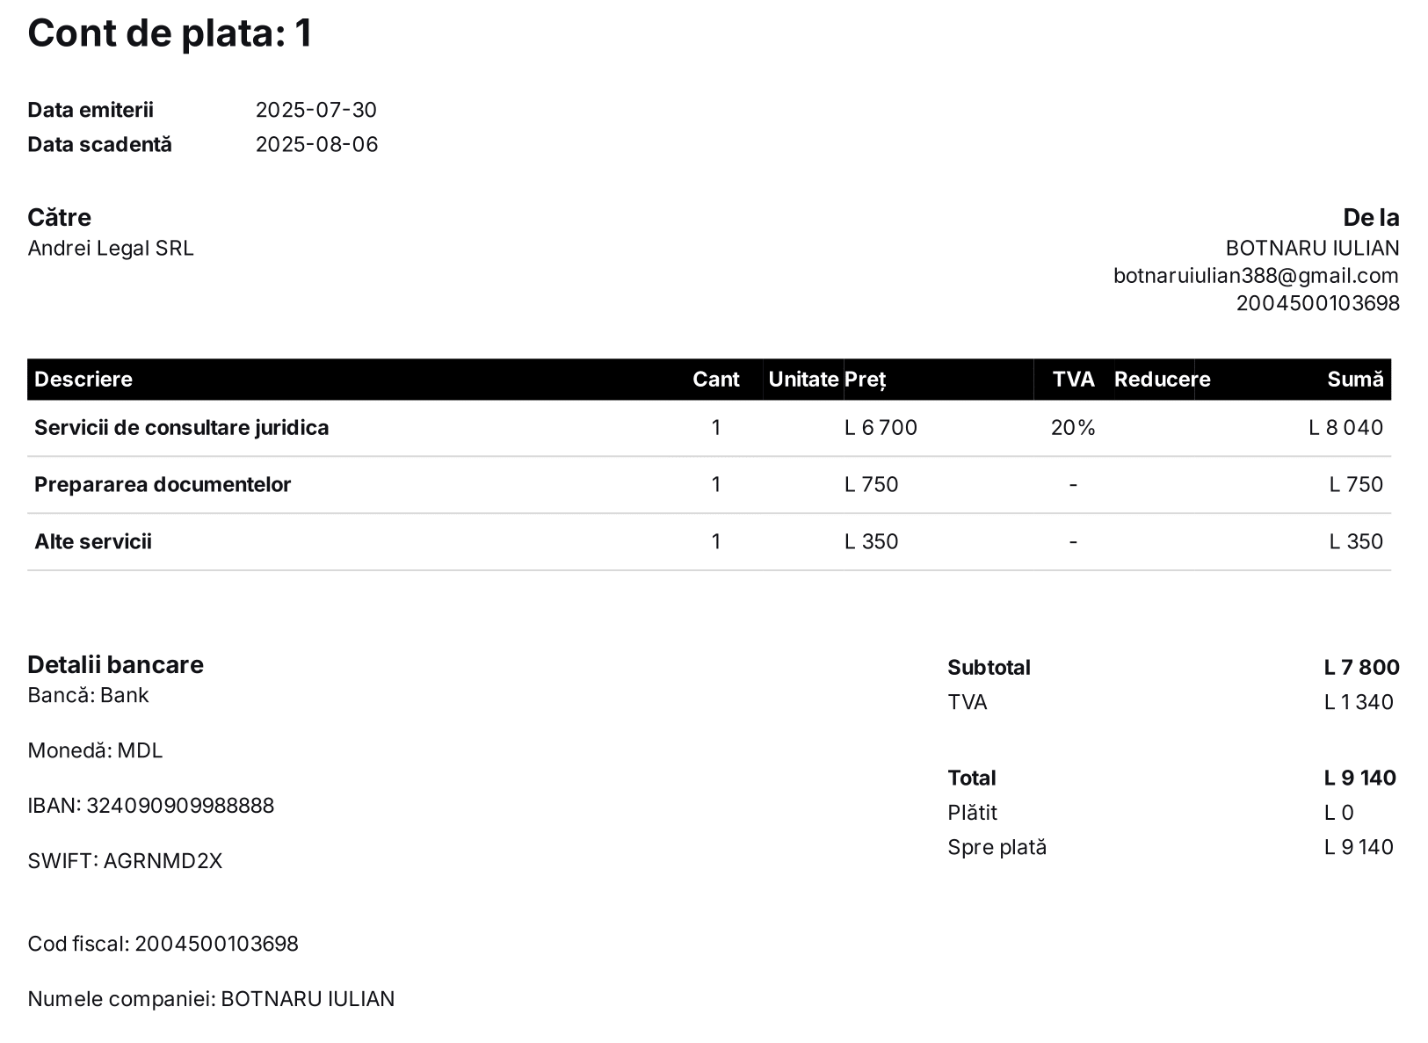Click the due date 2025-08-06

(316, 144)
